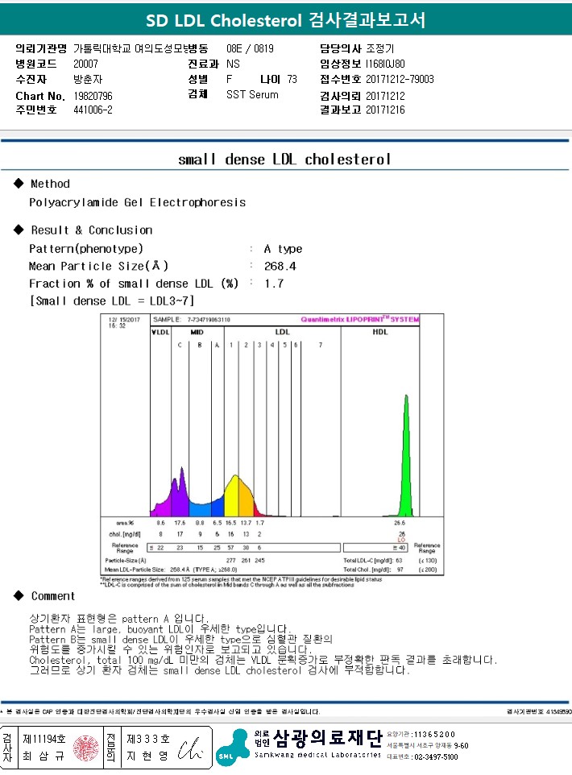
Task: Select the 검체 value 'SST Serum'
Action: pyautogui.click(x=252, y=94)
